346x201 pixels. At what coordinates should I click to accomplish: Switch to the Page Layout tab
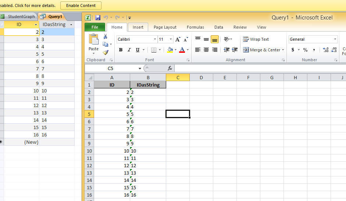(x=165, y=27)
